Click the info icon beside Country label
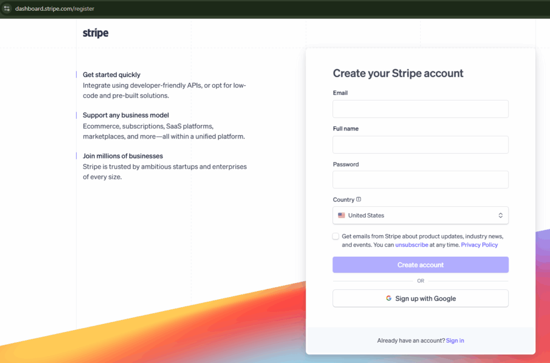The width and height of the screenshot is (550, 363). pyautogui.click(x=359, y=199)
